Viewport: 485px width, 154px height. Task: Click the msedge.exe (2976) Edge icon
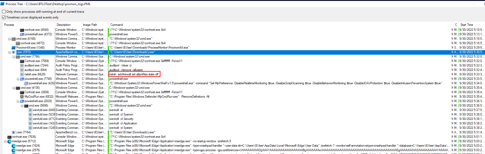pos(14,150)
